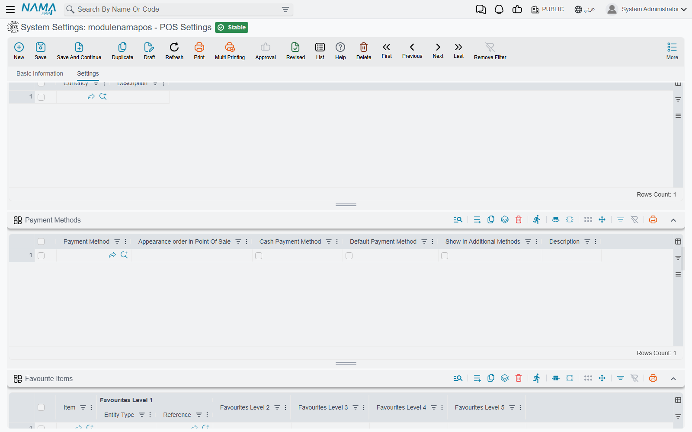Collapse the Favourite Items section
This screenshot has width=692, height=432.
673,379
